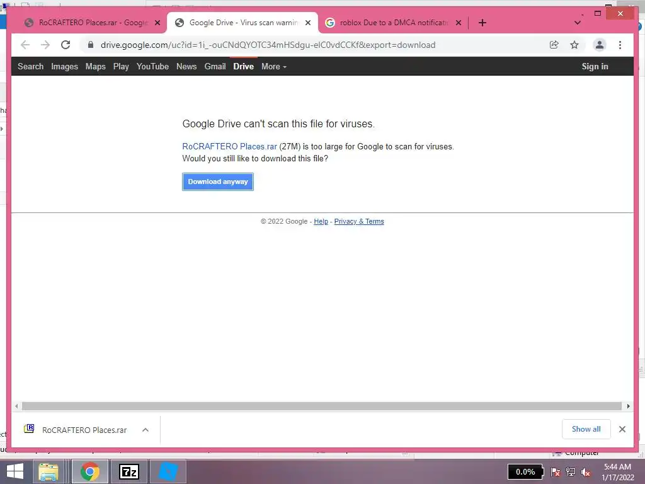Click Show all downloads
The width and height of the screenshot is (645, 484).
pyautogui.click(x=586, y=429)
